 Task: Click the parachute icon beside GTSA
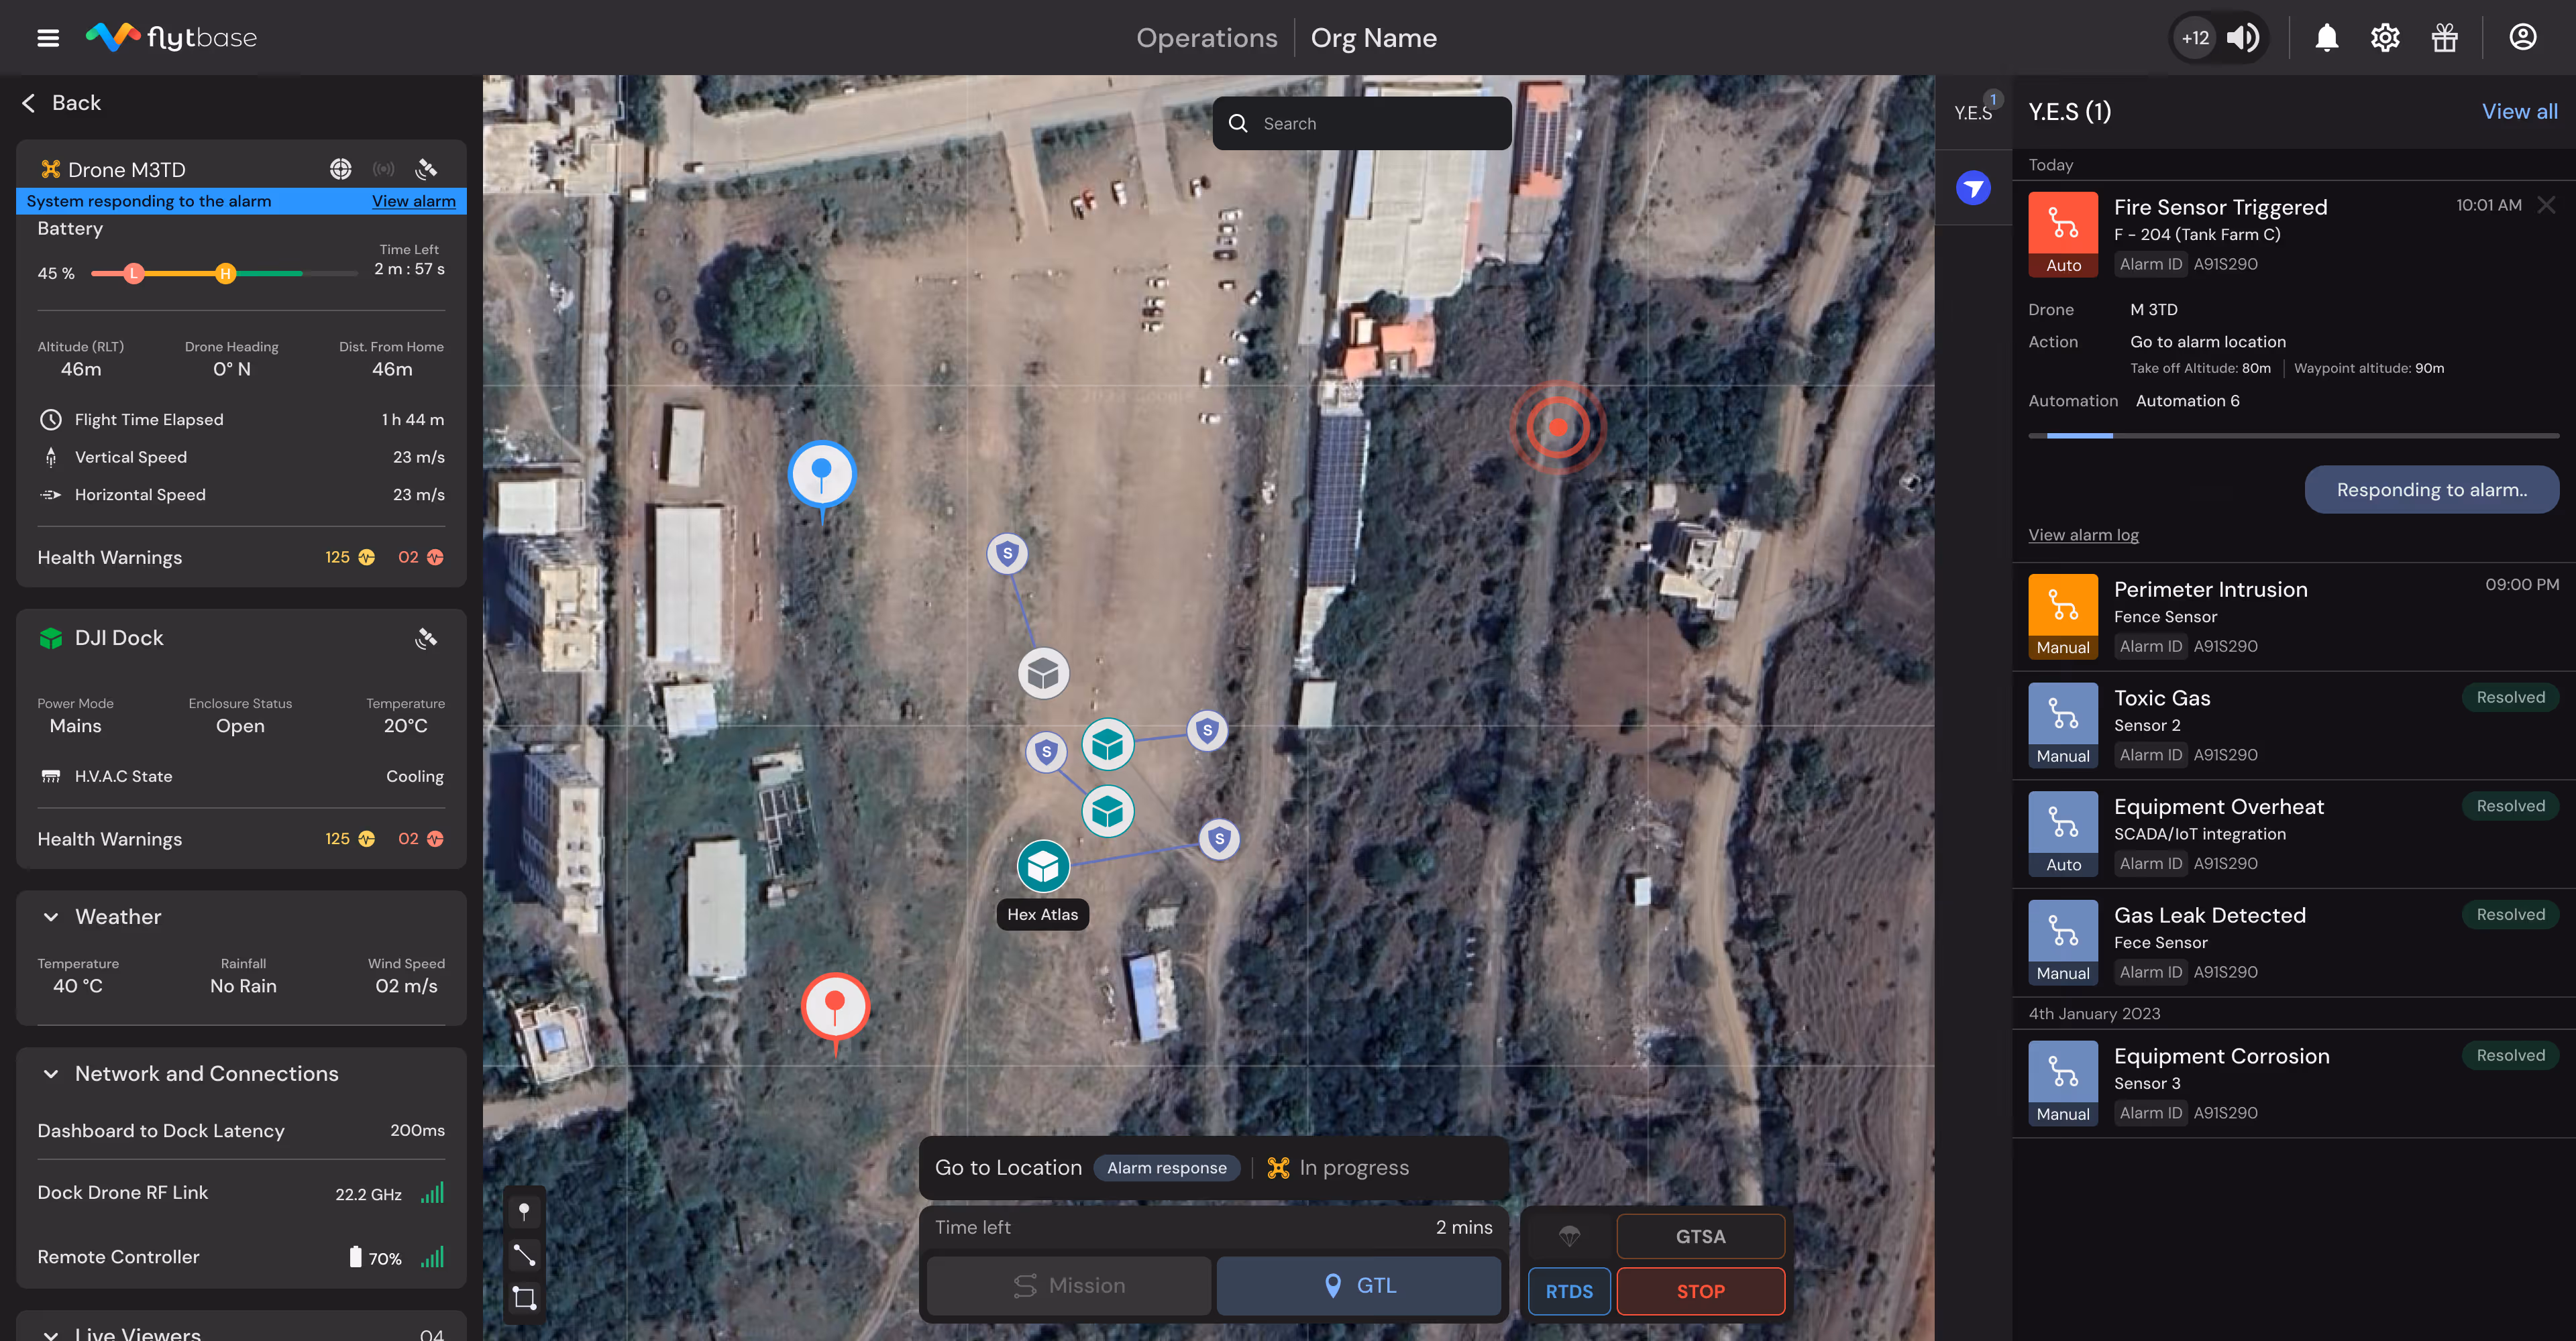(x=1569, y=1236)
